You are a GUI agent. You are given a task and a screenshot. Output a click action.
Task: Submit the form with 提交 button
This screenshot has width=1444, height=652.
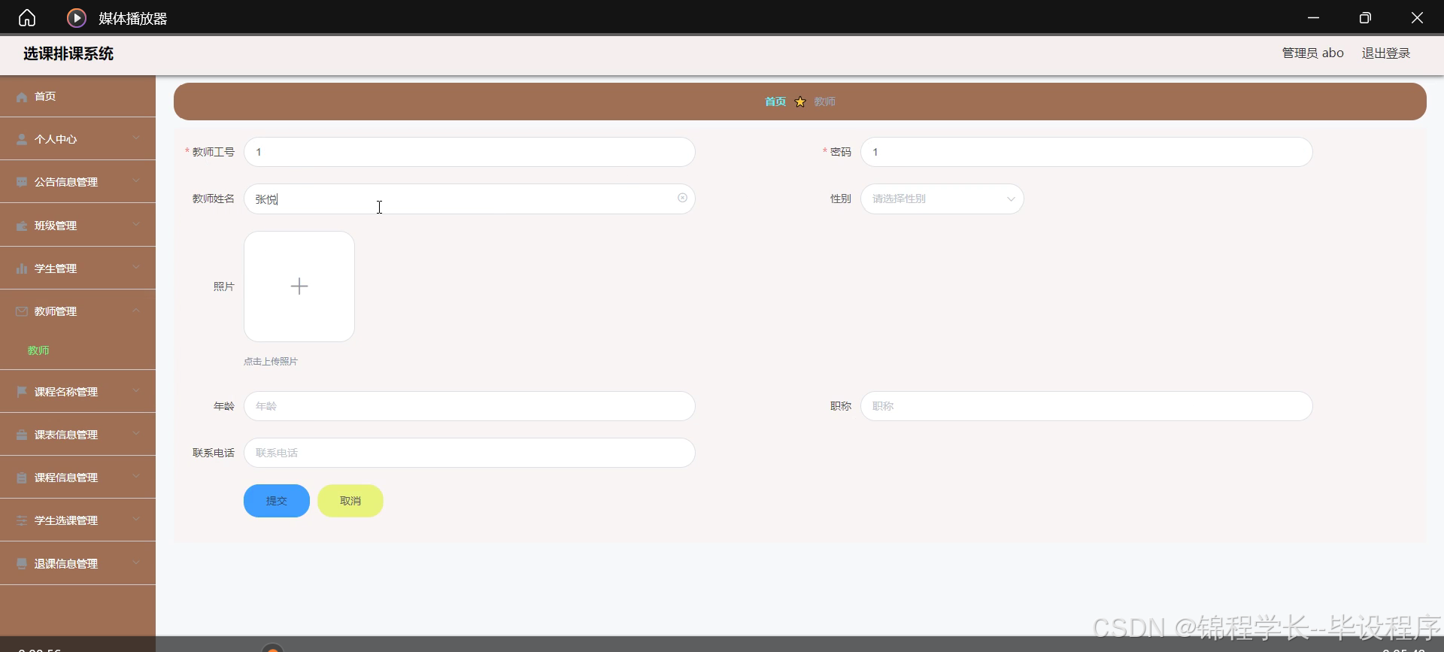tap(277, 501)
